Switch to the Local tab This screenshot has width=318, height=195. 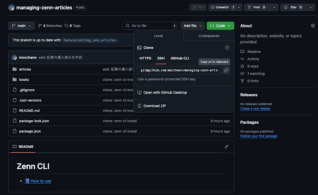pyautogui.click(x=158, y=36)
